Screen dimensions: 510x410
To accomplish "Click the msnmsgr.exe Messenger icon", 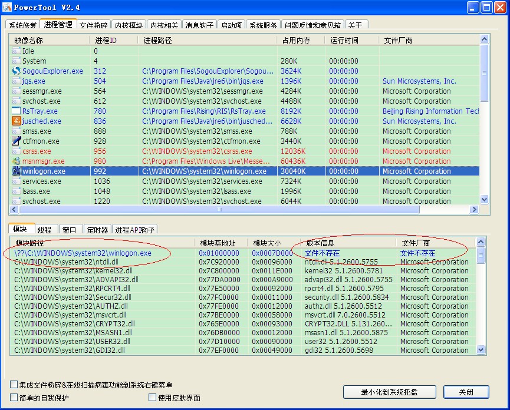I will (x=17, y=161).
